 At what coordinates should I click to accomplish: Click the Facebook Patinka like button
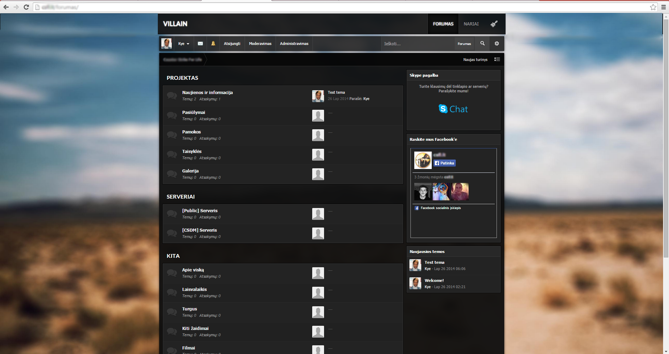click(445, 163)
